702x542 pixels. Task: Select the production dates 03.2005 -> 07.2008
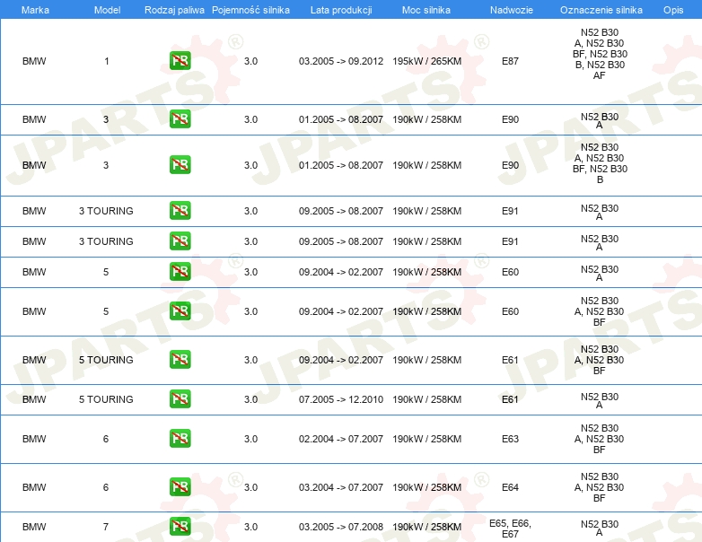[x=341, y=527]
